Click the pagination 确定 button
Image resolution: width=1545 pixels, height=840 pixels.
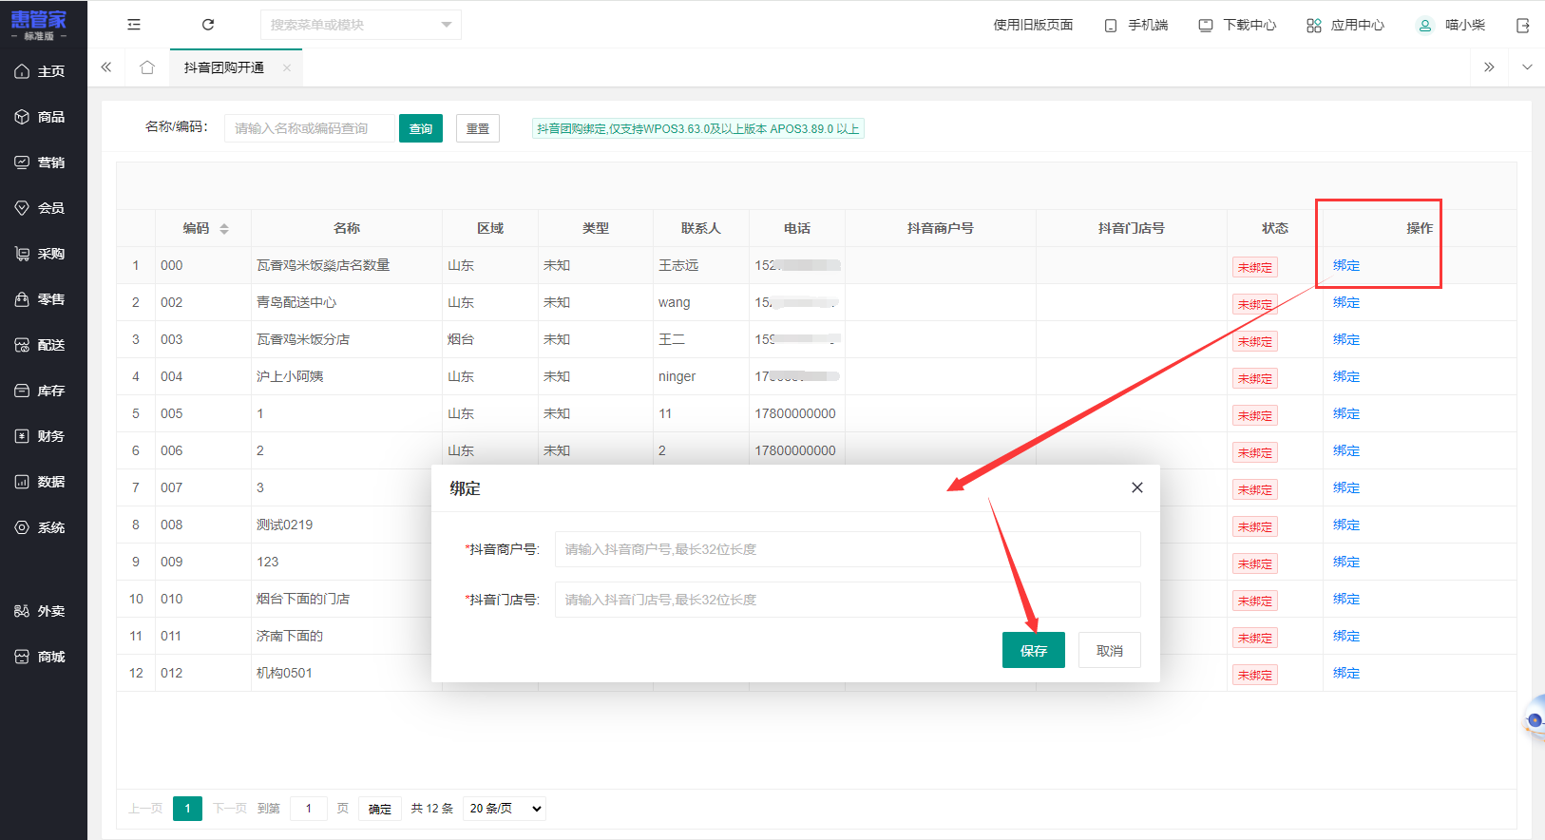[x=380, y=809]
